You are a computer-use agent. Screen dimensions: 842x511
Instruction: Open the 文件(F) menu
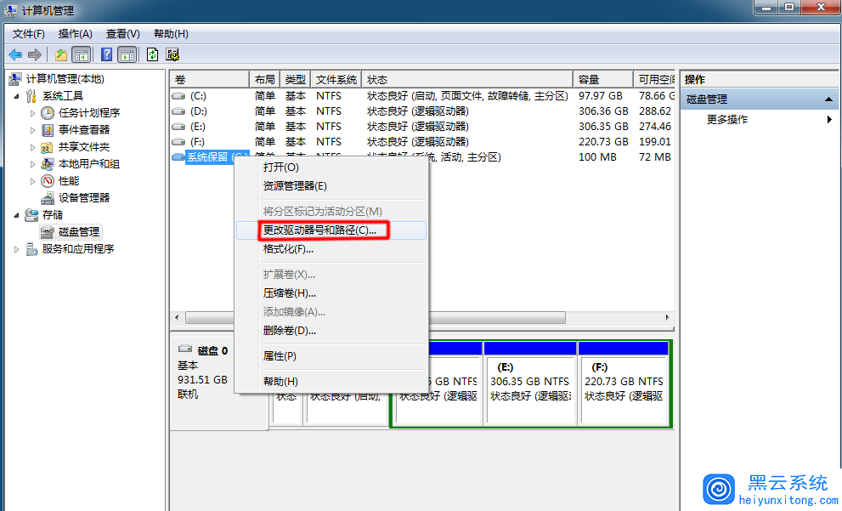pyautogui.click(x=28, y=34)
